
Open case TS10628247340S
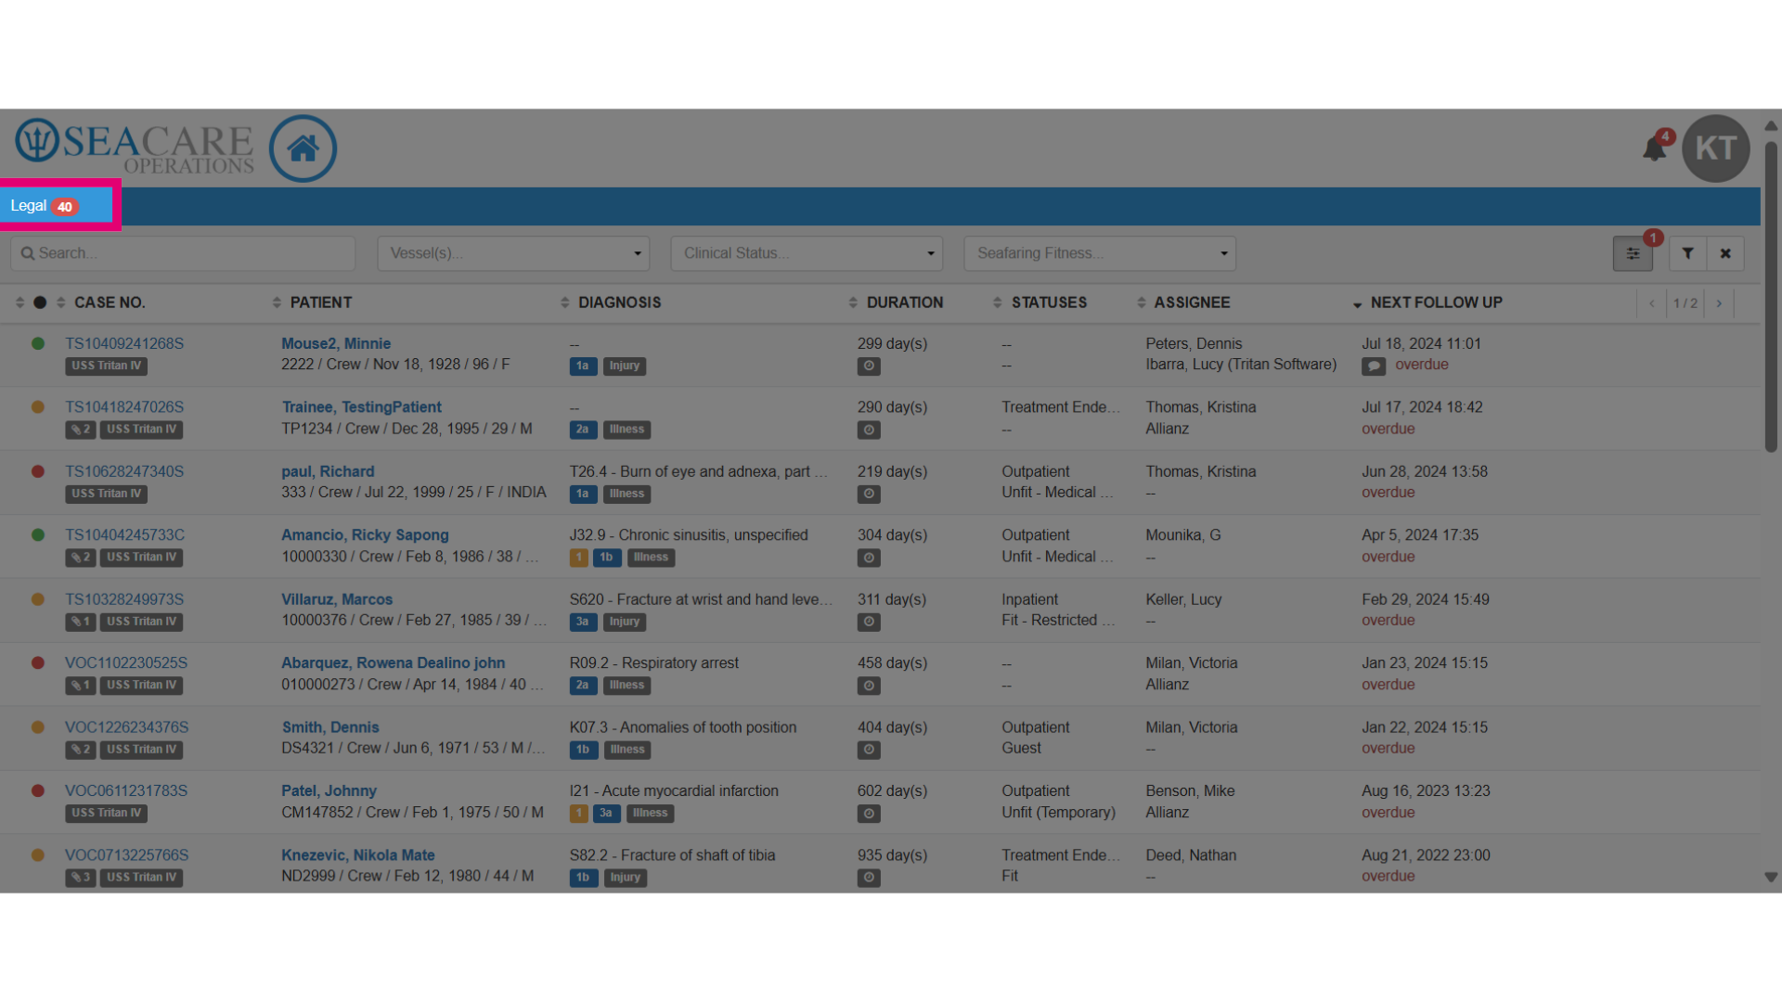(124, 471)
